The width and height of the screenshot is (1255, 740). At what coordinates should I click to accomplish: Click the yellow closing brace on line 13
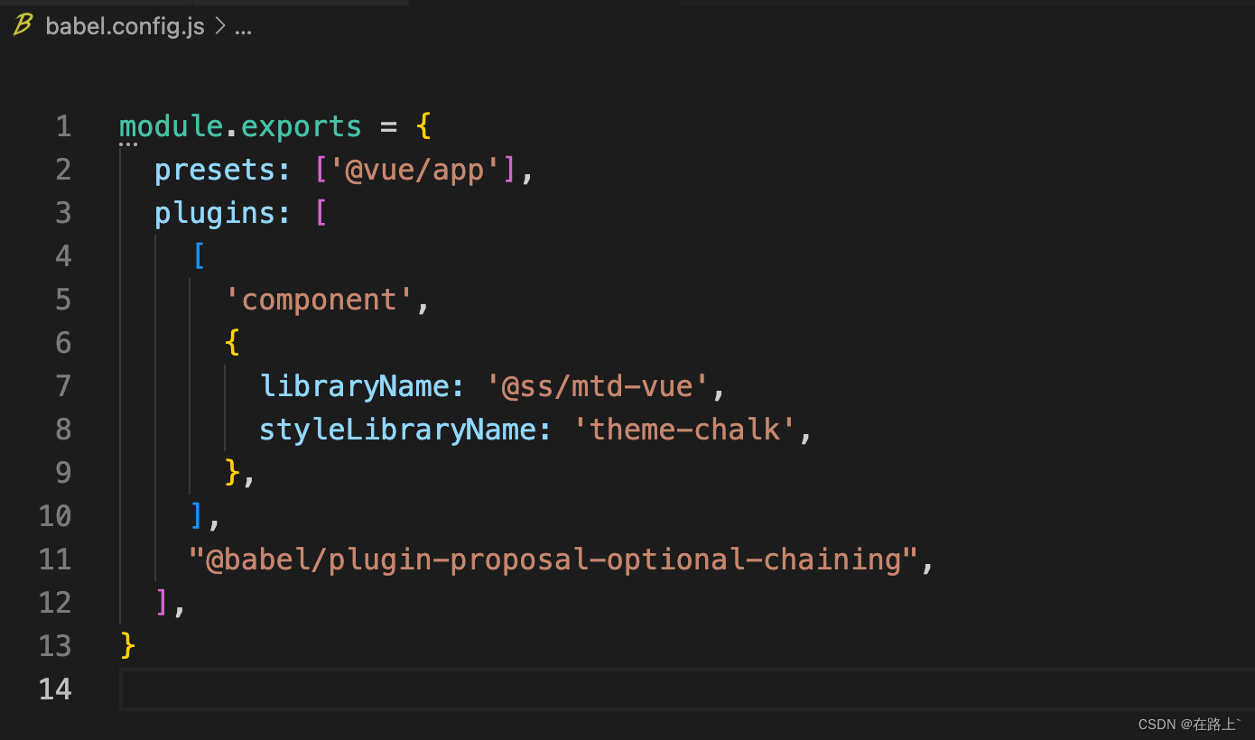tap(128, 646)
